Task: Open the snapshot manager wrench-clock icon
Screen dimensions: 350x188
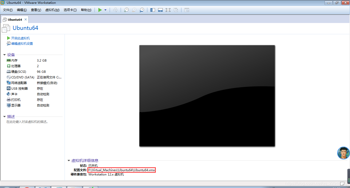Action: pyautogui.click(x=142, y=10)
